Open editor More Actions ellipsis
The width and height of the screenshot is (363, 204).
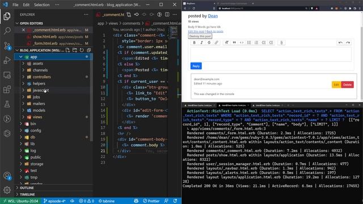[175, 14]
